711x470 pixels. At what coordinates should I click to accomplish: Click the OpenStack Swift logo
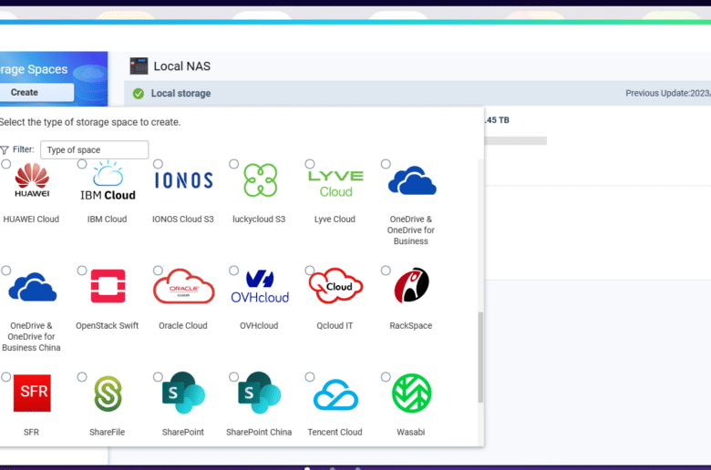pos(108,286)
